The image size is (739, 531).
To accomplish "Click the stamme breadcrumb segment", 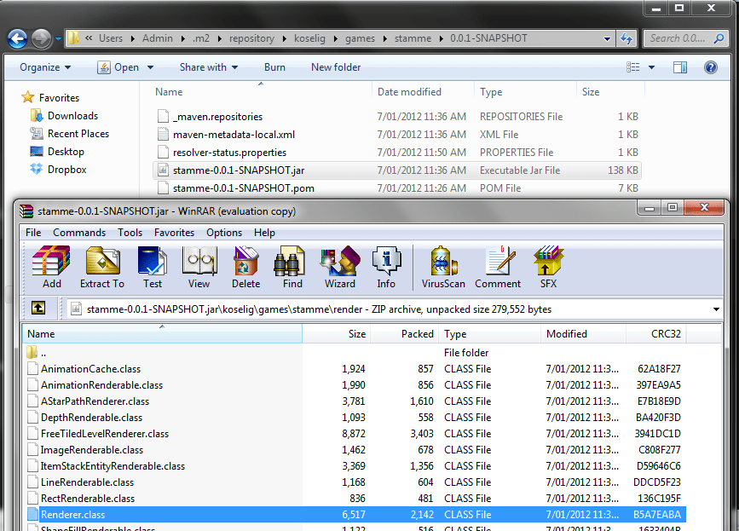I will [x=413, y=38].
